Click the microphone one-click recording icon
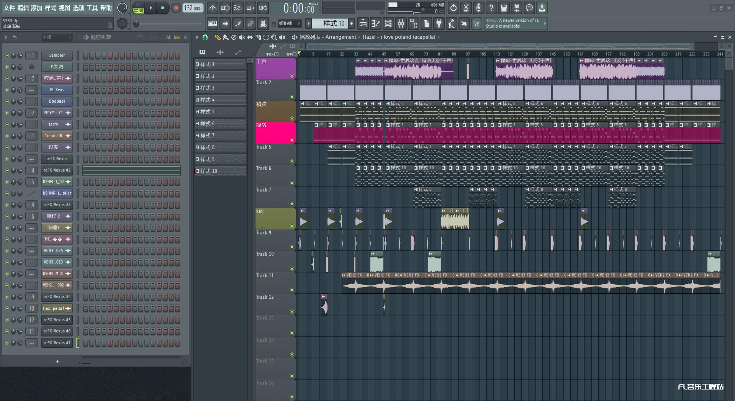Viewport: 735px width, 401px height. click(x=479, y=8)
